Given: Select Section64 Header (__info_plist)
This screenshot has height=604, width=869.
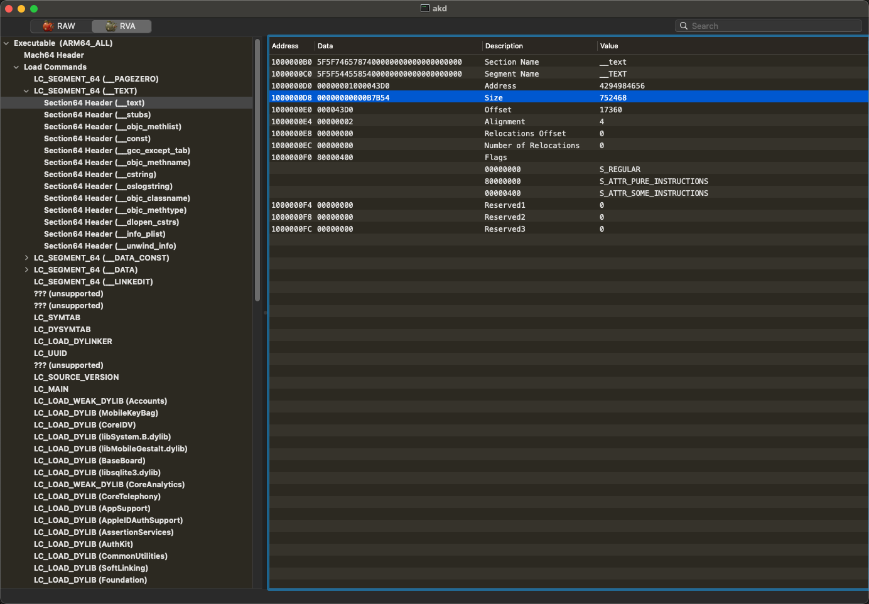Looking at the screenshot, I should click(105, 234).
